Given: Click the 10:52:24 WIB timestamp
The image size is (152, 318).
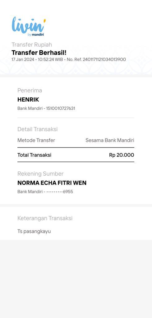Looking at the screenshot, I should coord(50,59).
